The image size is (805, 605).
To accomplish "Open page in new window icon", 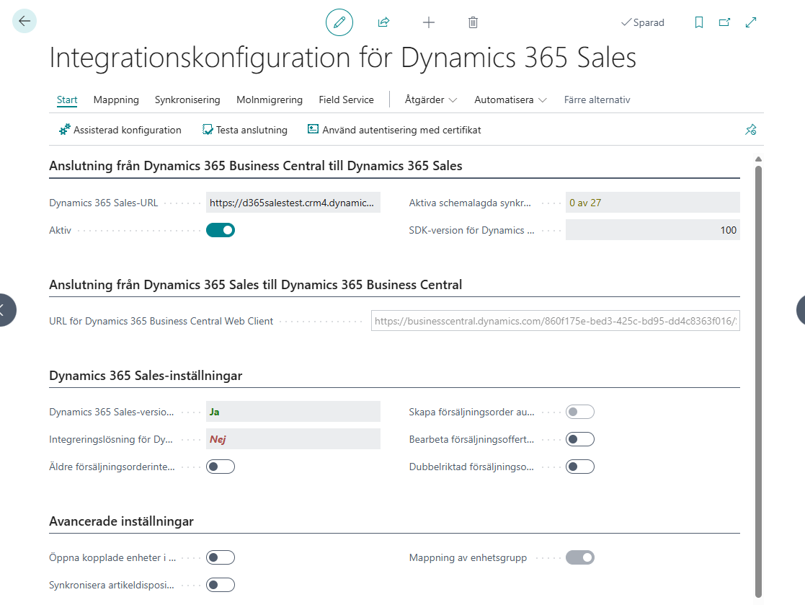I will click(x=724, y=22).
